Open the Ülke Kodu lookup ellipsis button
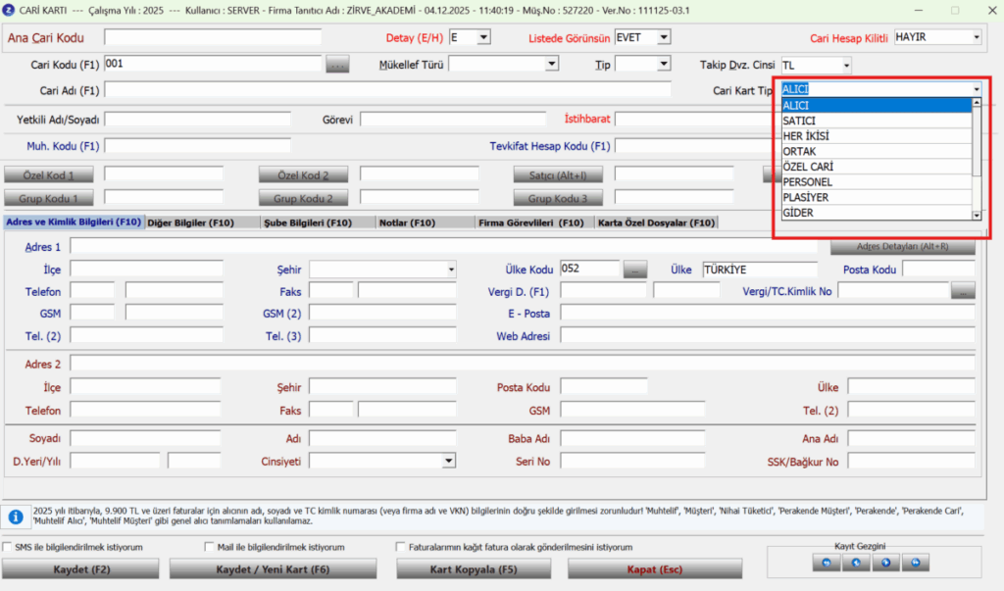The width and height of the screenshot is (1004, 591). [634, 270]
